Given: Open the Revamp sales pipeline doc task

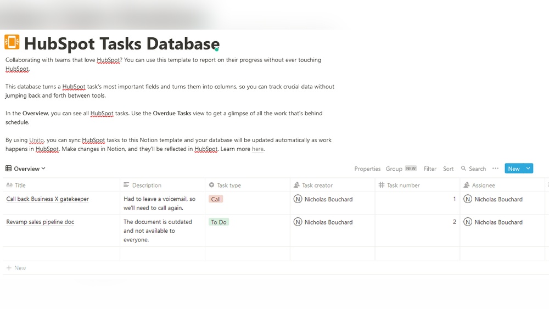Looking at the screenshot, I should [40, 222].
